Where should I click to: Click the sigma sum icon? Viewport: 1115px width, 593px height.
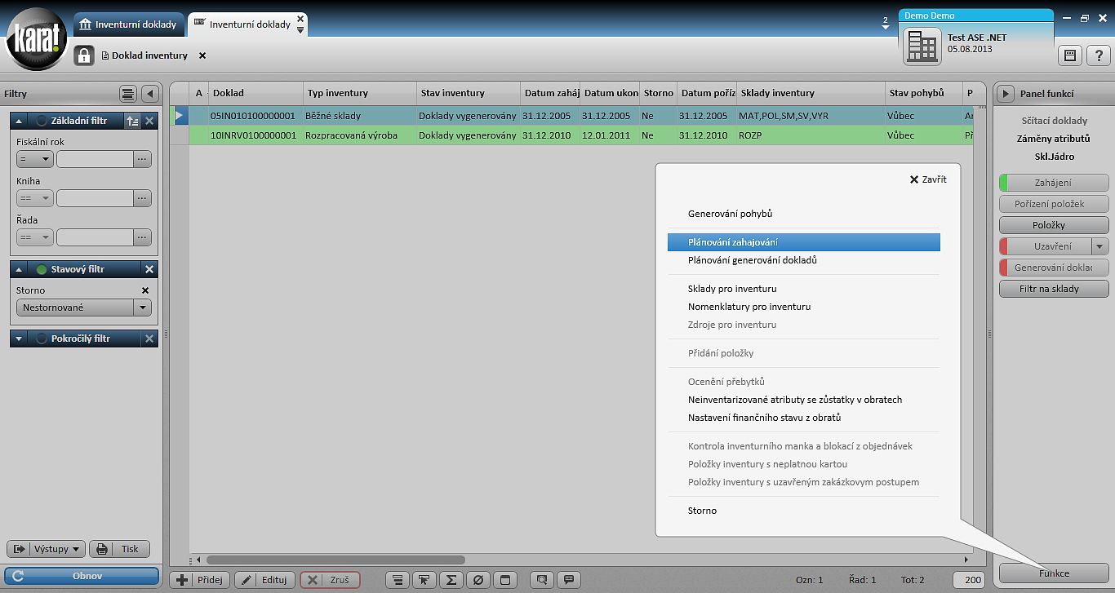(451, 580)
